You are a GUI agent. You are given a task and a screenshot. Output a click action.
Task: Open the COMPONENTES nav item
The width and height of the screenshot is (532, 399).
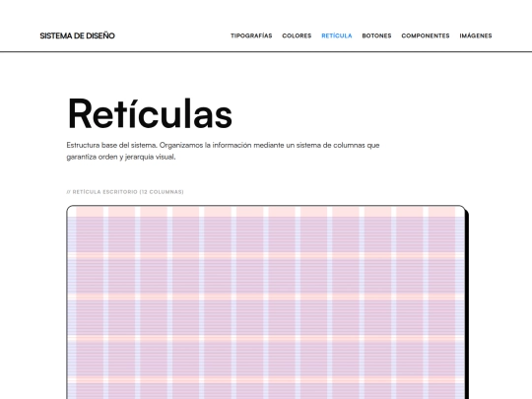tap(426, 35)
